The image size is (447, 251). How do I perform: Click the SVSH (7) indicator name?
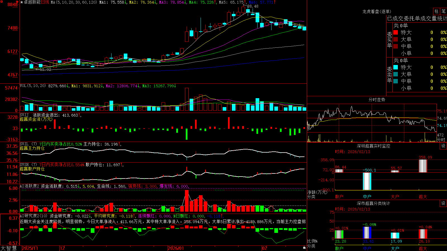pos(28,165)
